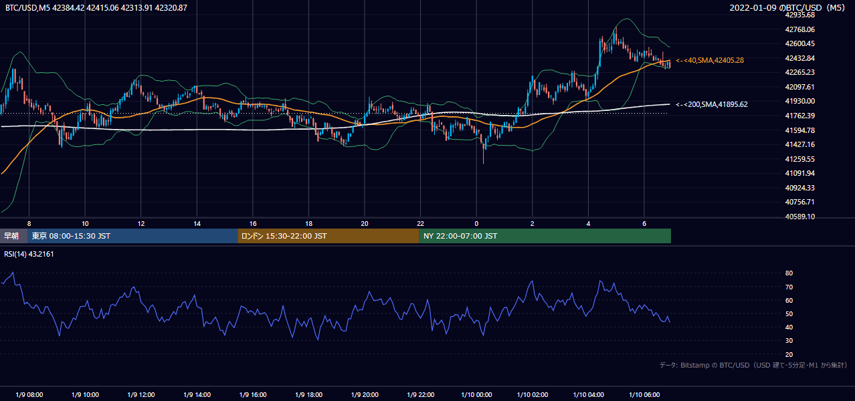Click the 1/9 12:00 date label
The height and width of the screenshot is (401, 855).
click(141, 395)
